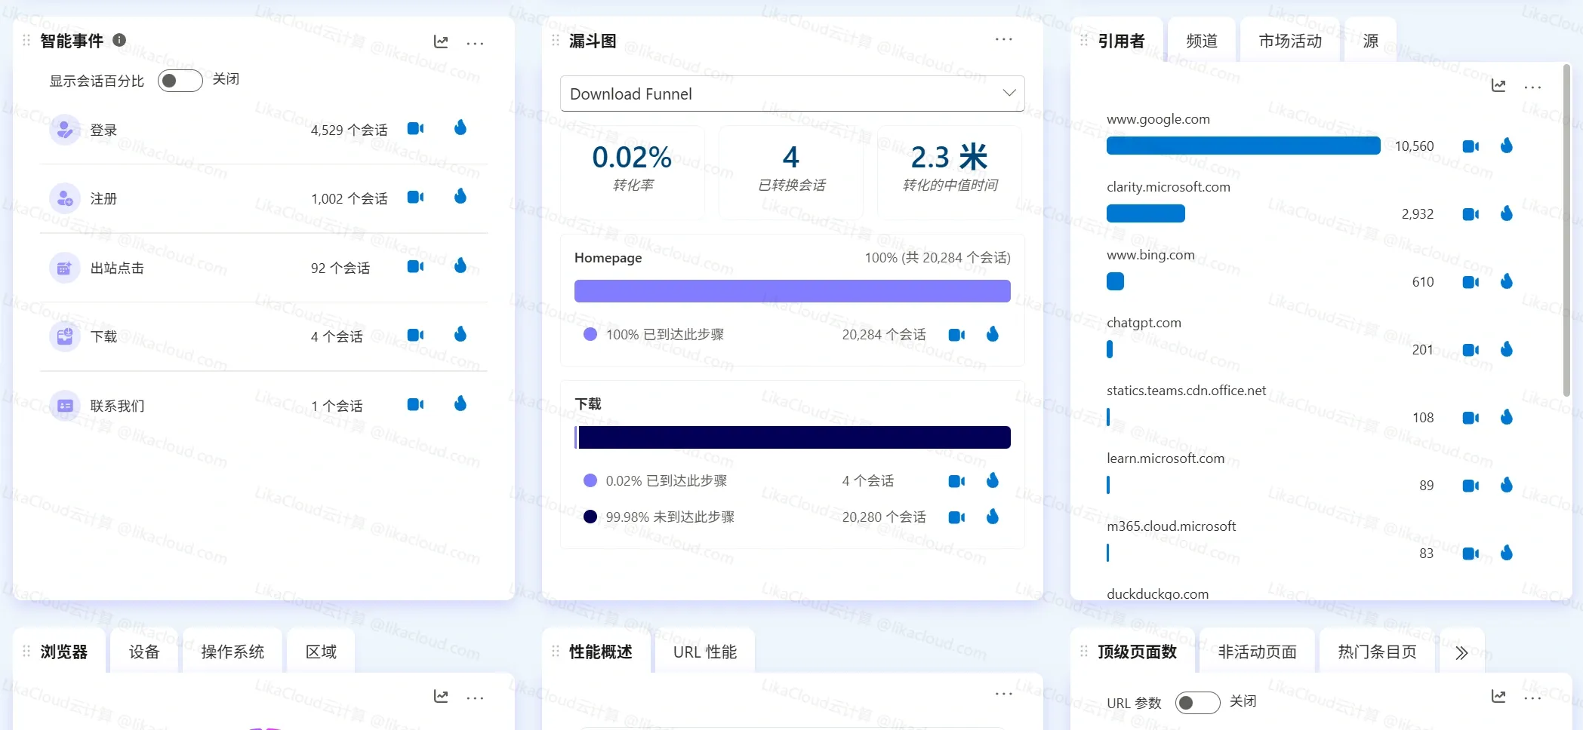
Task: Click the Homepage funnel progress bar
Action: coord(792,290)
